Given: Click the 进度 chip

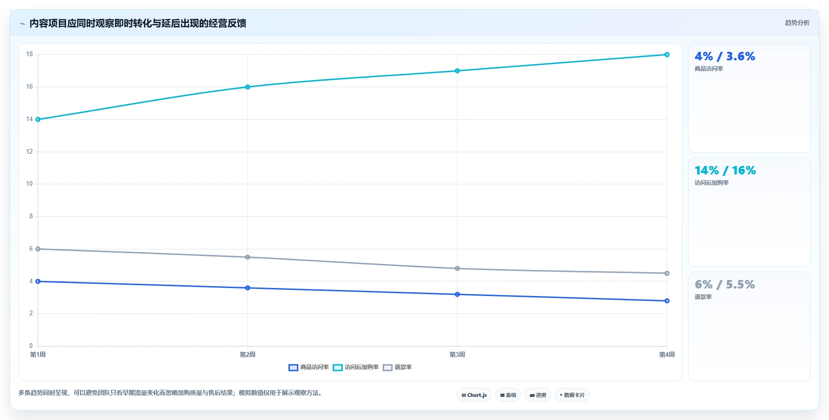Looking at the screenshot, I should click(x=538, y=395).
